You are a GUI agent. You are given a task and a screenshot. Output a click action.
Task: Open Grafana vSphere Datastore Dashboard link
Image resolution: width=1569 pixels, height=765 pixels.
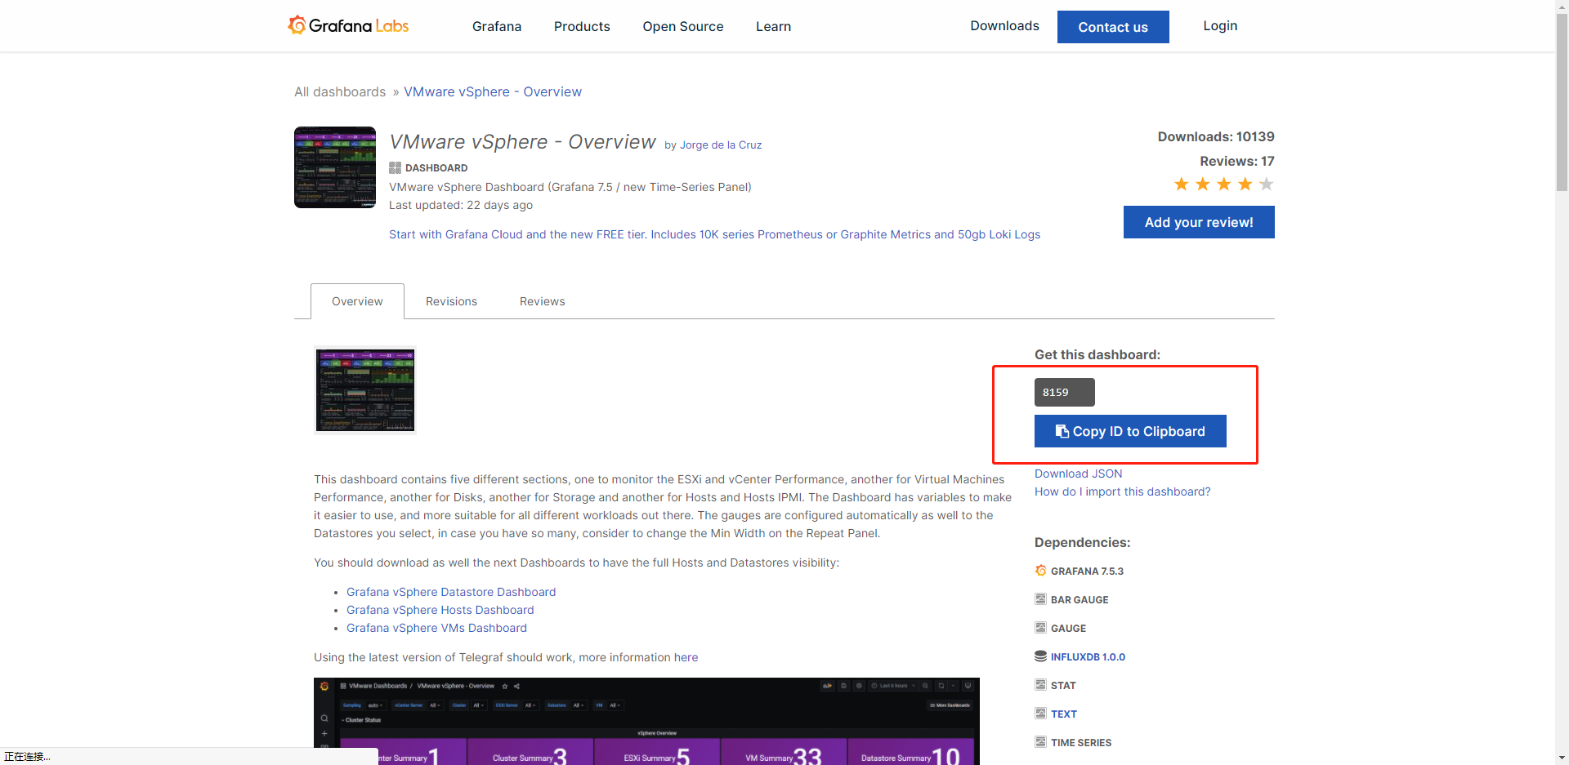click(451, 592)
